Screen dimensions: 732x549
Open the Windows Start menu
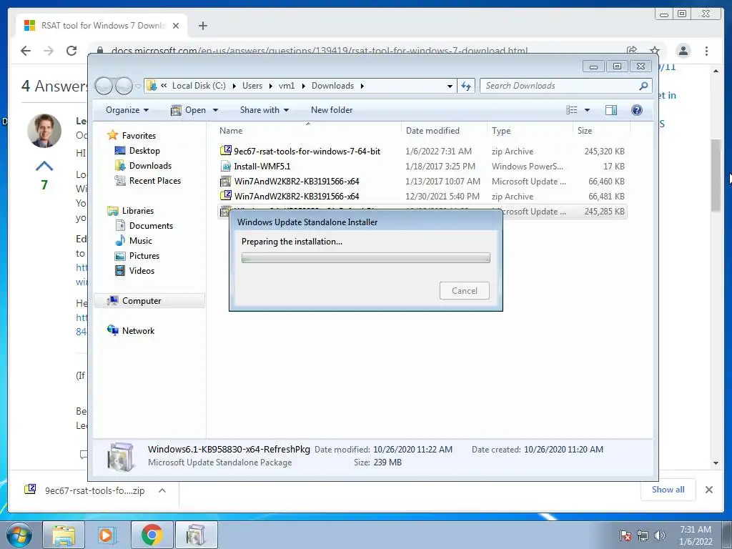click(18, 535)
